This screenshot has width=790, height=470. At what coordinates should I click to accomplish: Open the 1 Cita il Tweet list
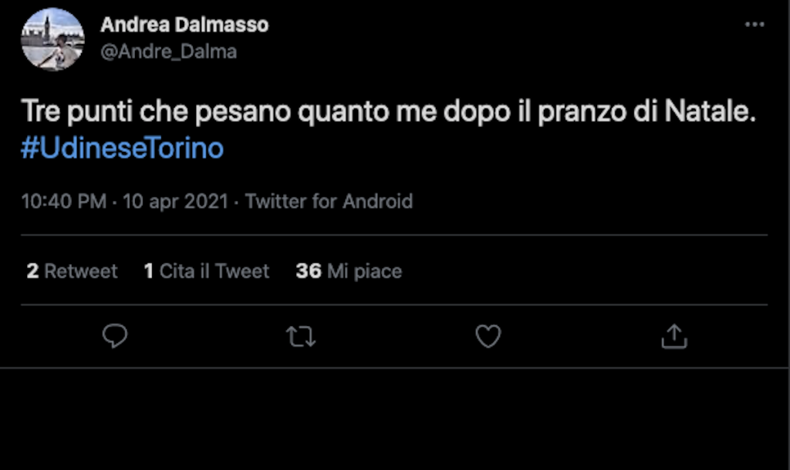pyautogui.click(x=206, y=271)
